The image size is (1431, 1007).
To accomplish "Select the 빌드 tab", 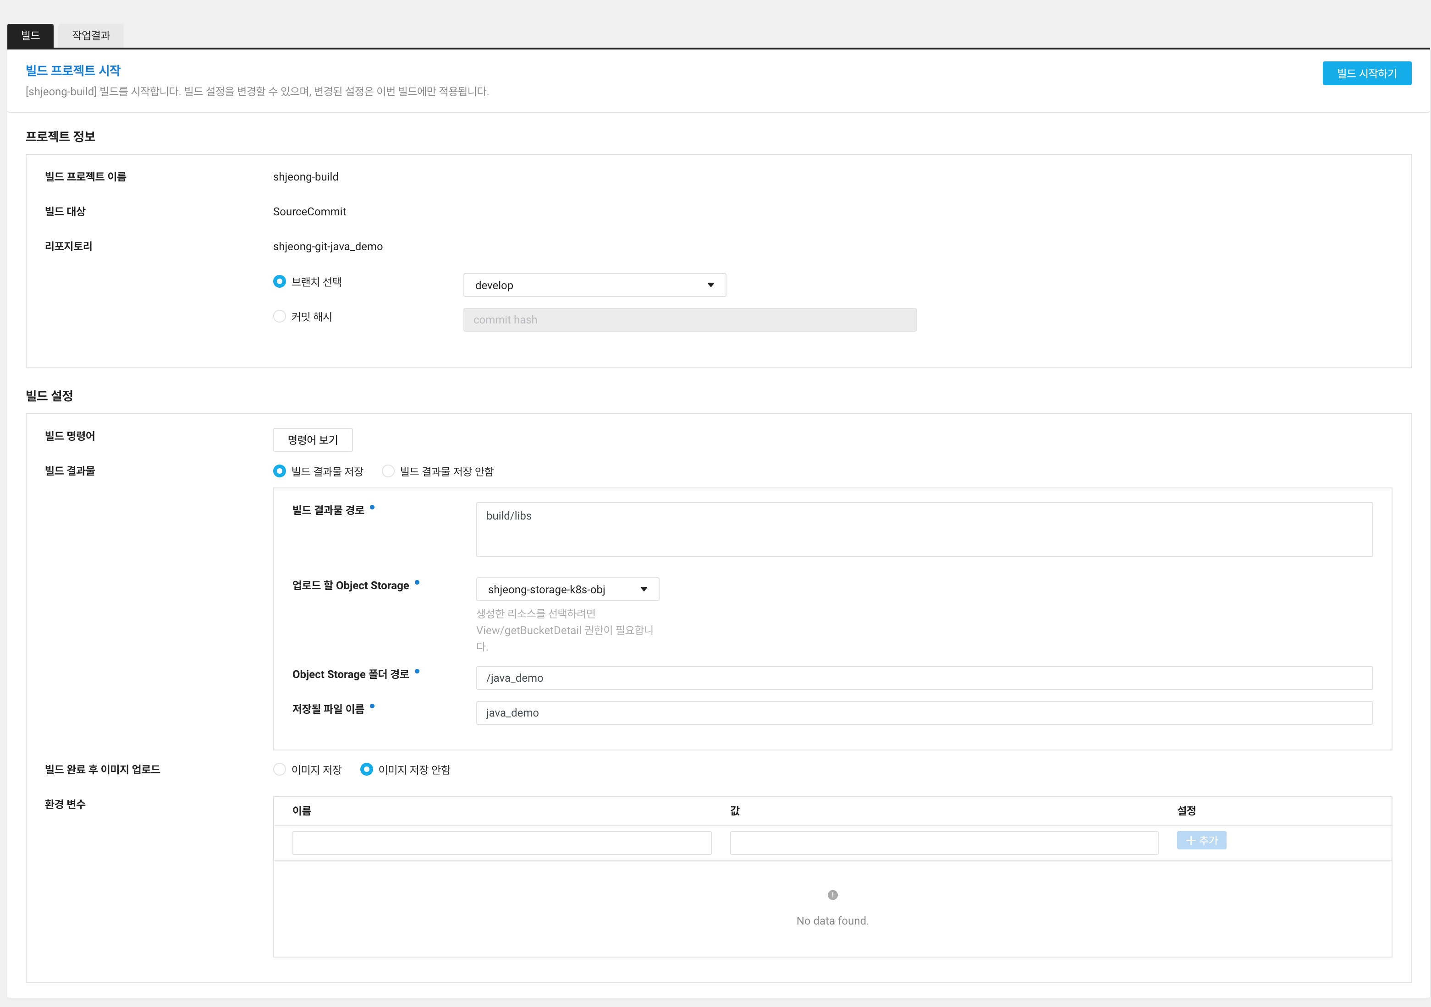I will pyautogui.click(x=29, y=36).
